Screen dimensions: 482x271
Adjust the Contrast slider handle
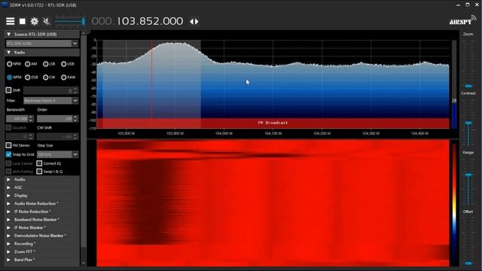click(468, 123)
